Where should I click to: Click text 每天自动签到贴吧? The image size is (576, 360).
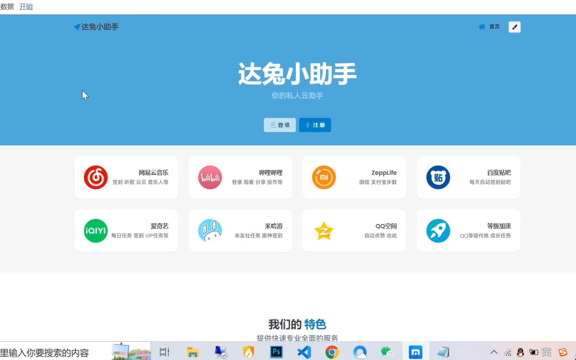click(x=490, y=182)
